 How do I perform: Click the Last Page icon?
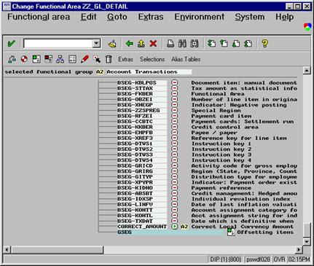pos(248,44)
